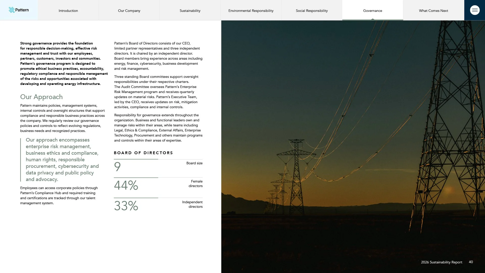The height and width of the screenshot is (273, 485).
Task: Click the BOARD OF DIRECTORS heading
Action: (143, 153)
